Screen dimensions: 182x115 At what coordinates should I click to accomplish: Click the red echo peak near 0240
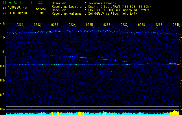[175, 64]
